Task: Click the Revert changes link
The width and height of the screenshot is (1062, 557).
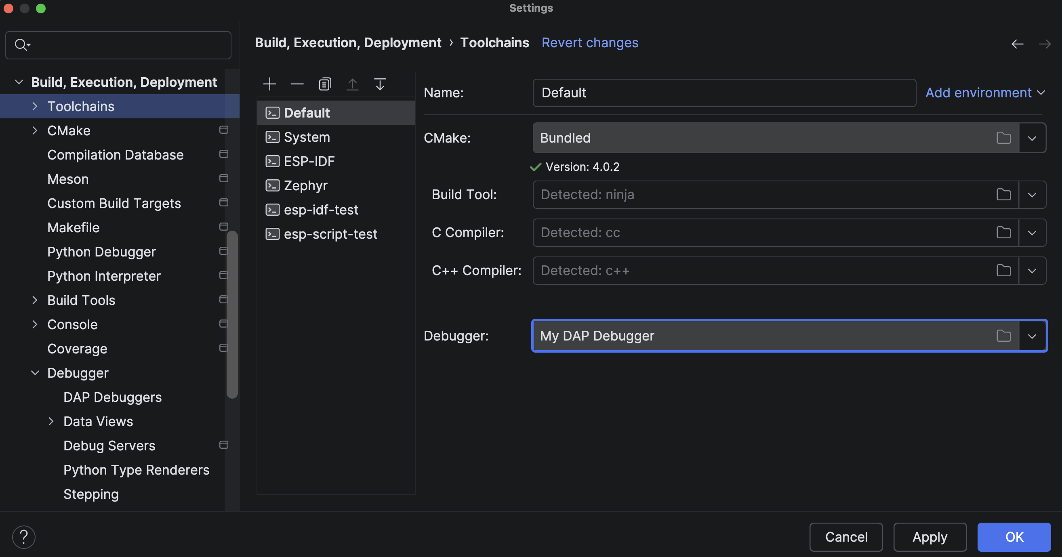Action: click(589, 43)
